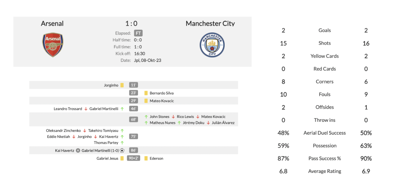Click the Thomas Partey player name
Viewport: 397px width, 187px height.
[106, 143]
